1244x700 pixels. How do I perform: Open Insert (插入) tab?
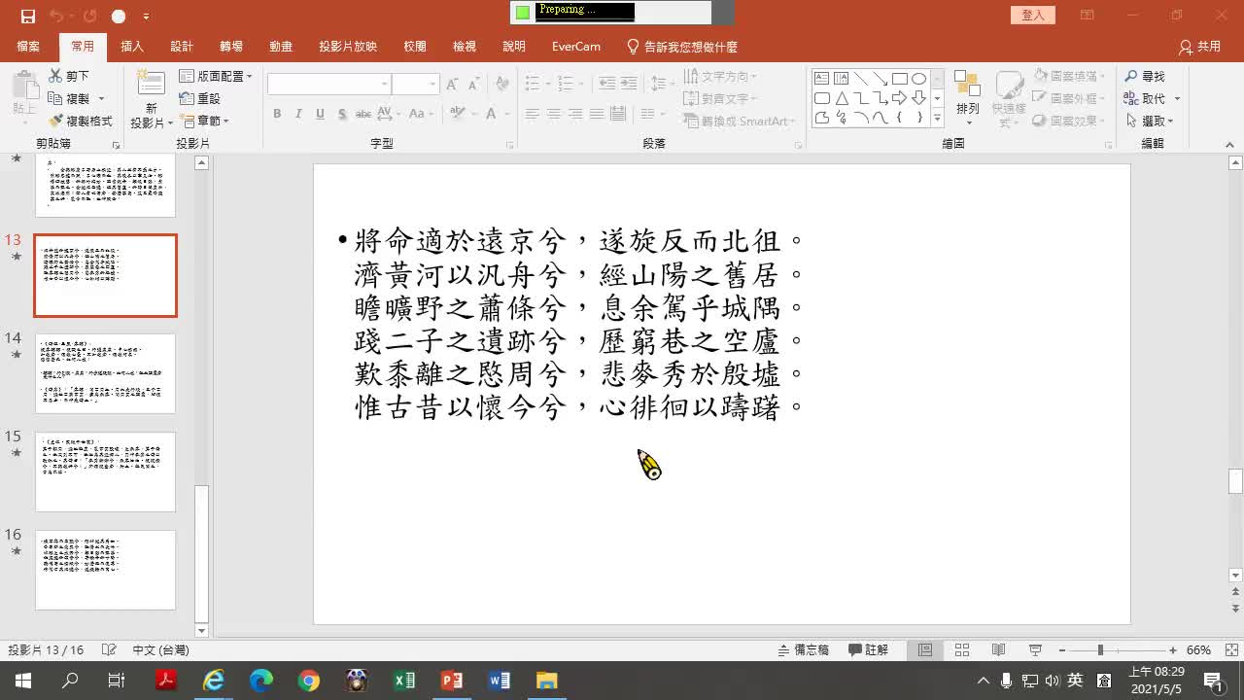132,46
